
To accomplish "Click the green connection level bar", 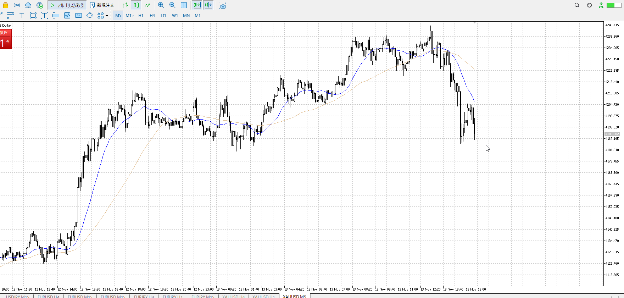I will click(613, 5).
